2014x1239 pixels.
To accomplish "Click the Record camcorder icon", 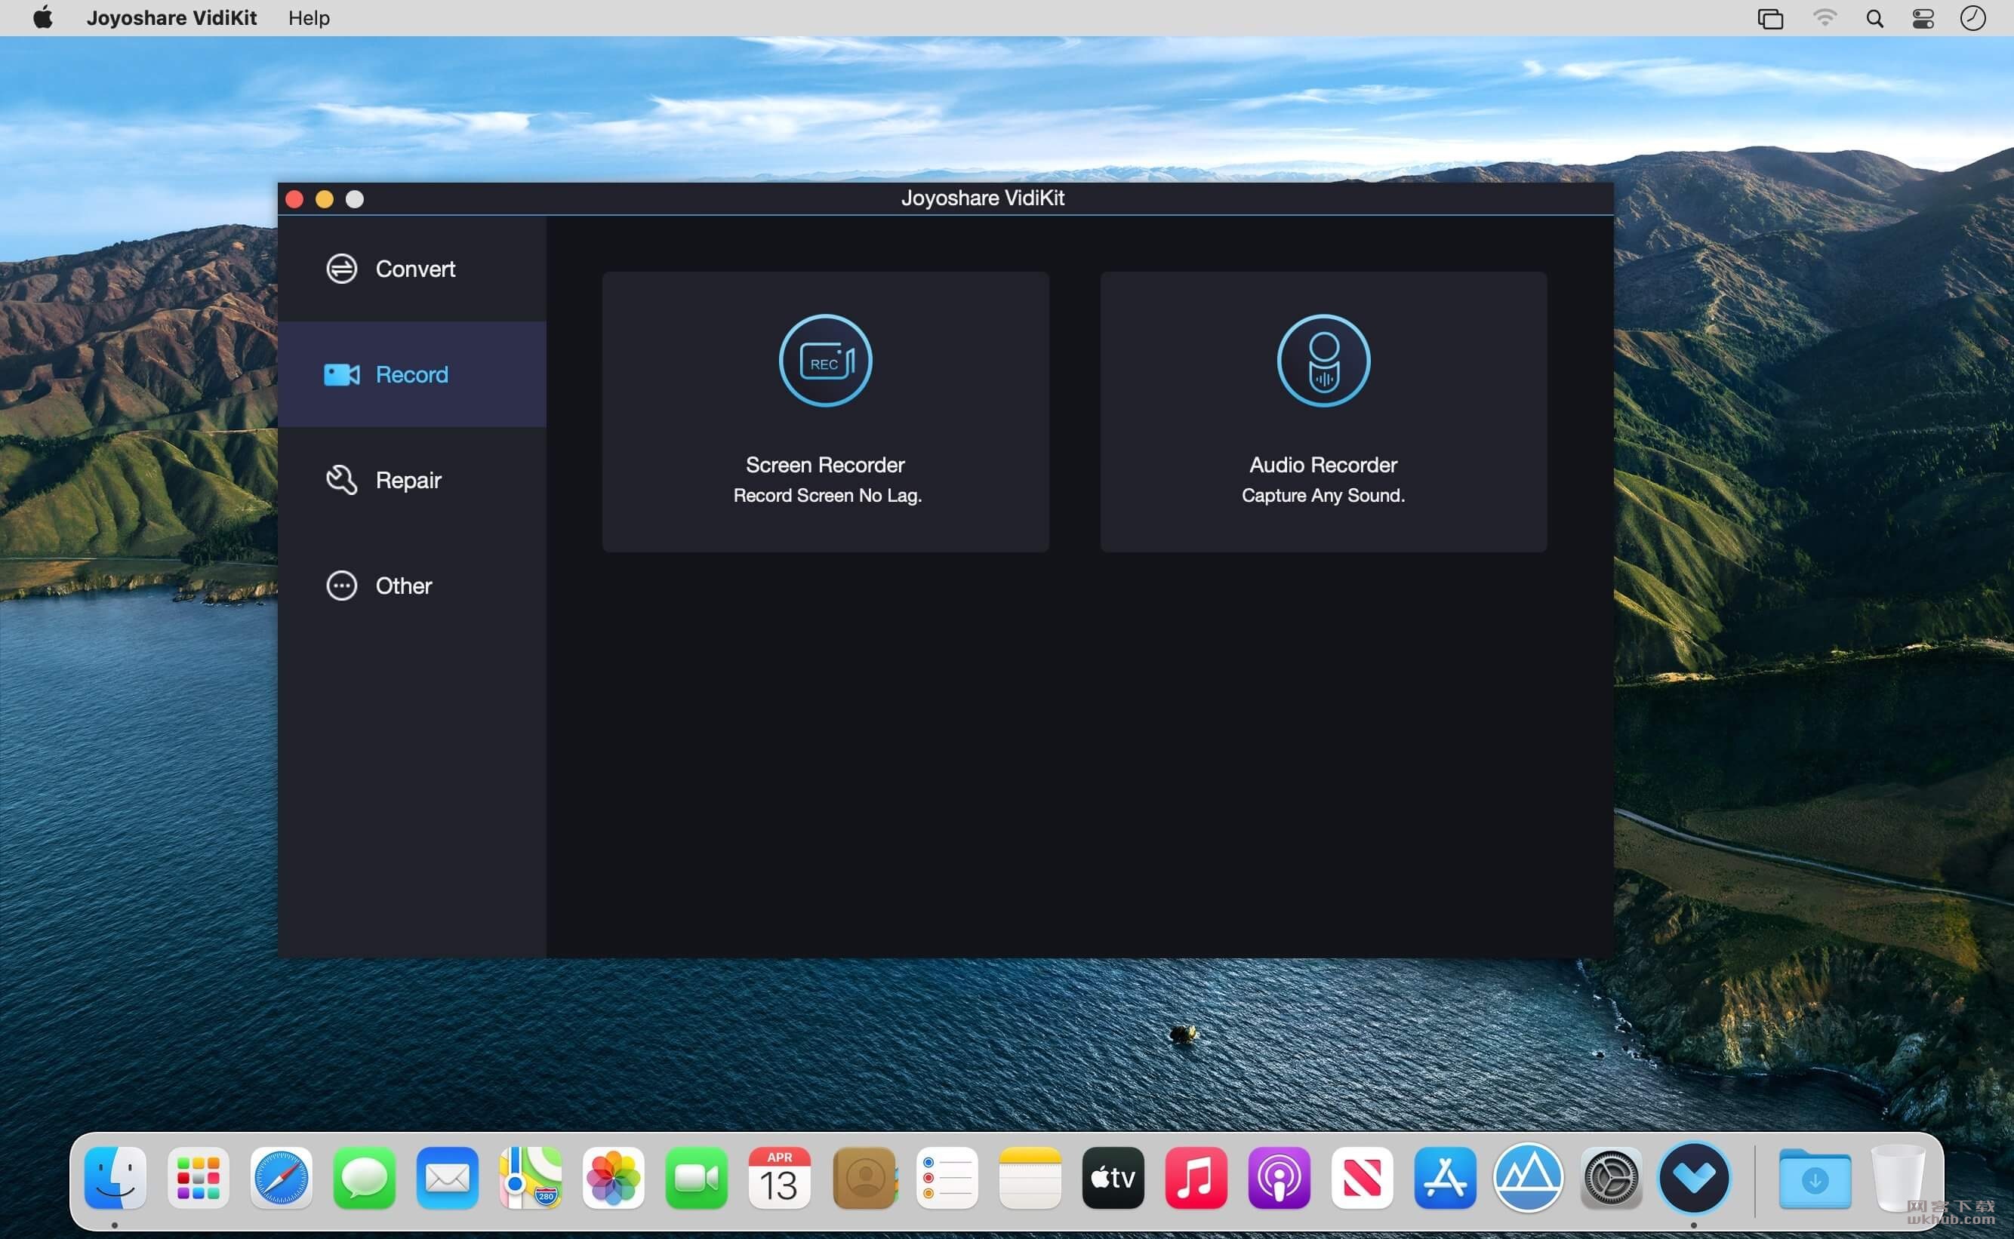I will 341,374.
